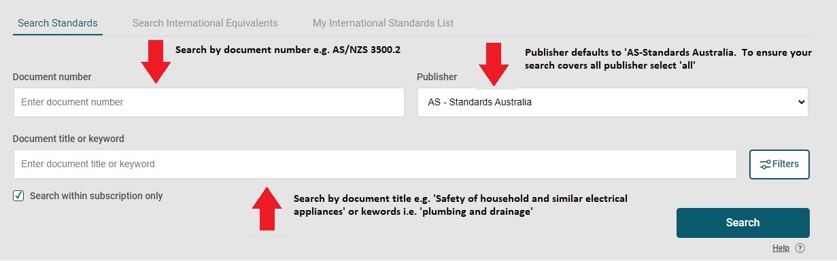
Task: Click the teal Search button
Action: click(742, 223)
